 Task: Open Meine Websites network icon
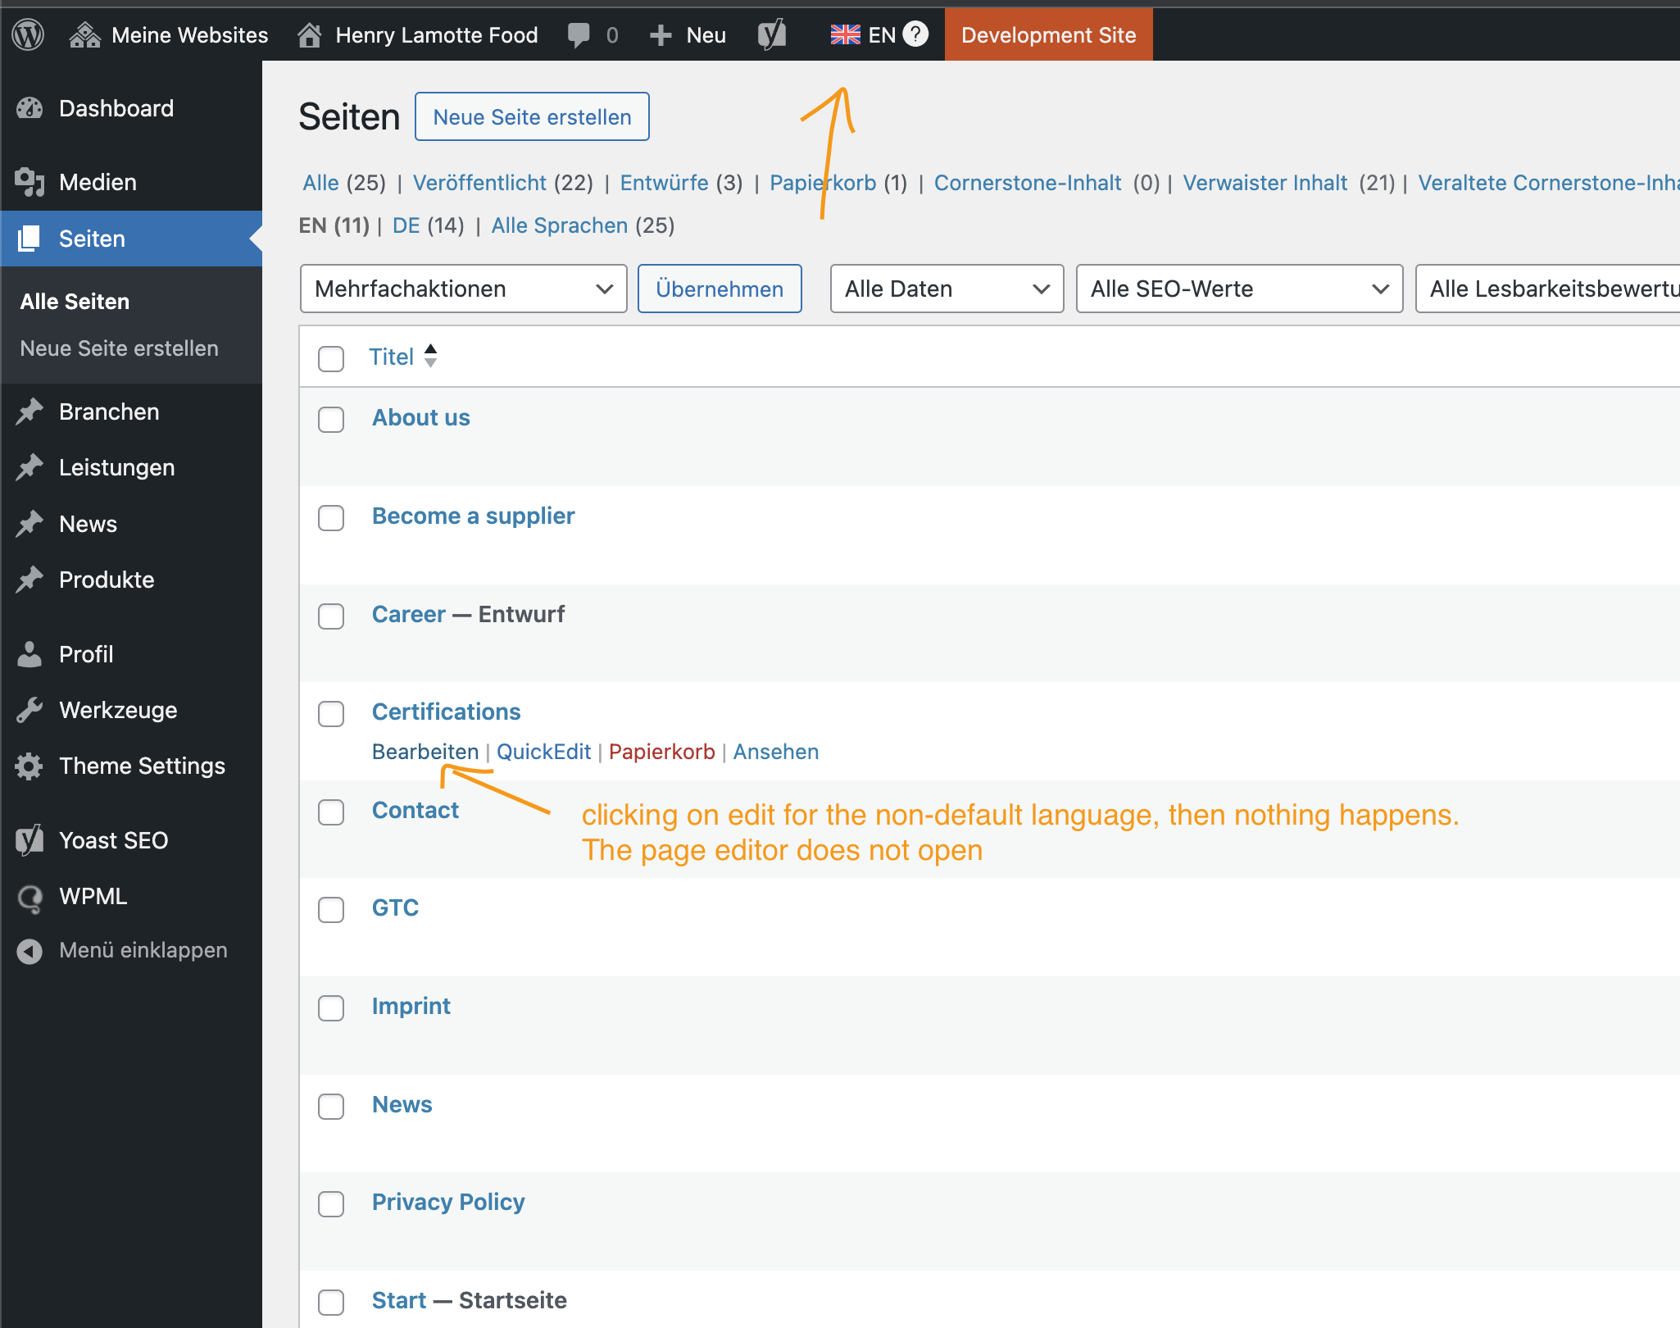[84, 34]
